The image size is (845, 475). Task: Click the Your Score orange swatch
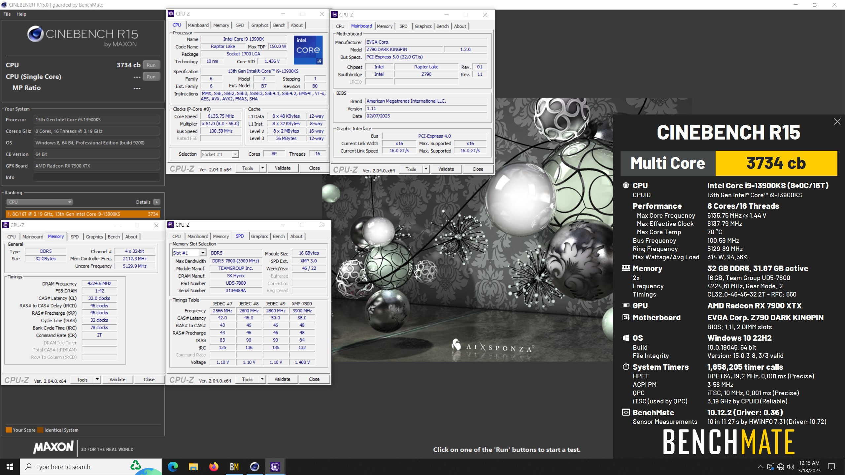click(x=9, y=430)
